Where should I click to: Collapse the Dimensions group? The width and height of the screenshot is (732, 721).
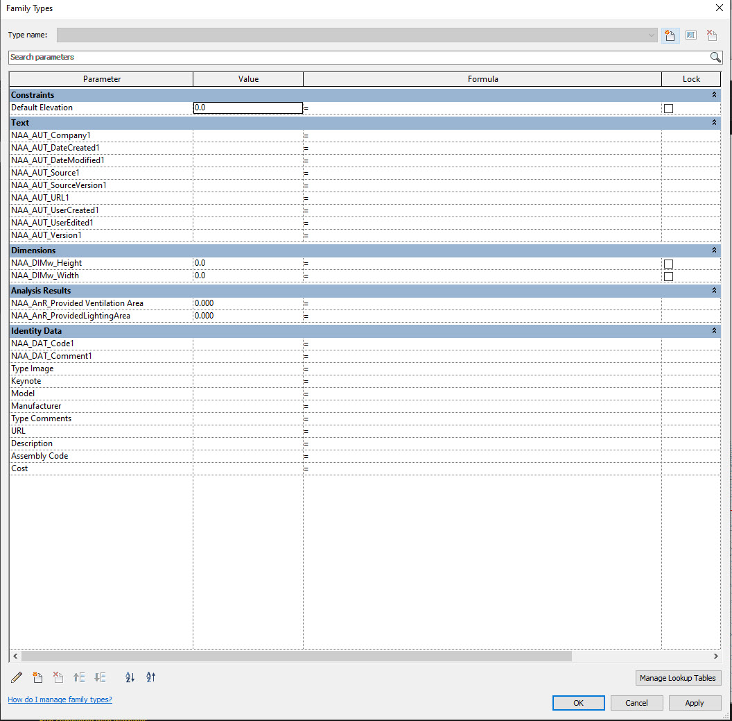coord(714,251)
